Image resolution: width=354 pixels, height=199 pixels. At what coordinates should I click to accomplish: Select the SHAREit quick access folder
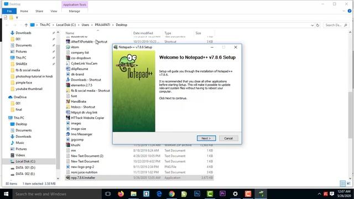pyautogui.click(x=21, y=64)
